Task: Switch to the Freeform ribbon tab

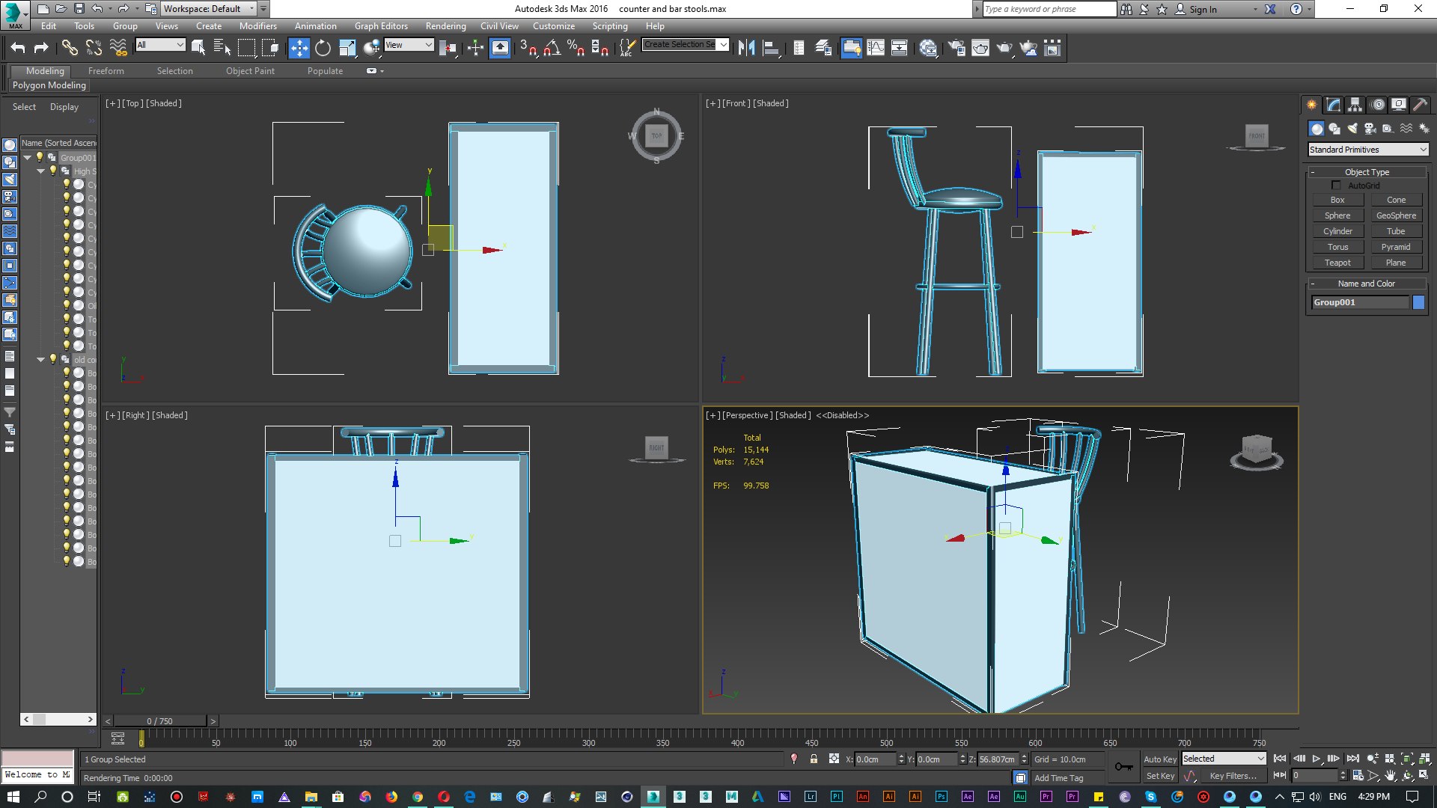Action: click(x=106, y=71)
